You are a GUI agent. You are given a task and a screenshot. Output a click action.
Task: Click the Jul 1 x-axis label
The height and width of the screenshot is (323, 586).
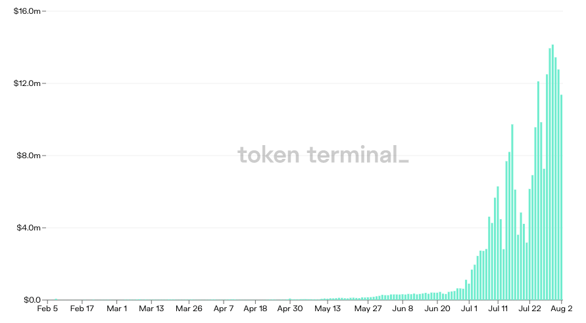coord(470,309)
